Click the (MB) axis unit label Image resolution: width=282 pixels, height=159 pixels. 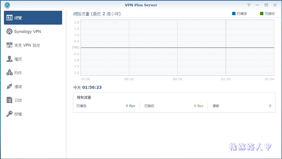75,48
